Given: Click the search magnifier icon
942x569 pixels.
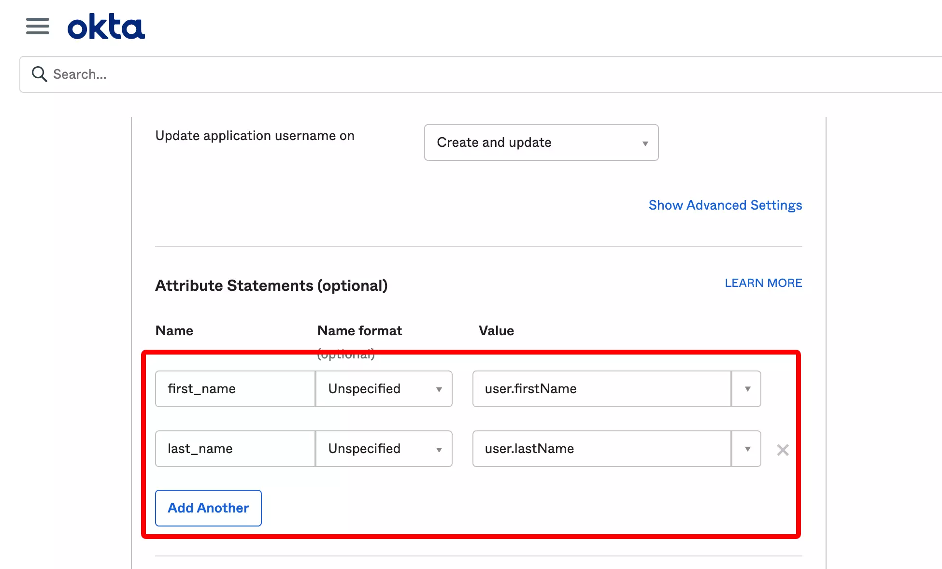Looking at the screenshot, I should 39,74.
